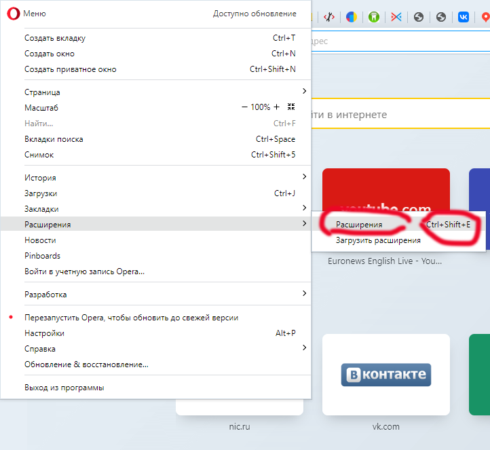490x450 pixels.
Task: Click Расширения in the main menu
Action: coord(155,224)
